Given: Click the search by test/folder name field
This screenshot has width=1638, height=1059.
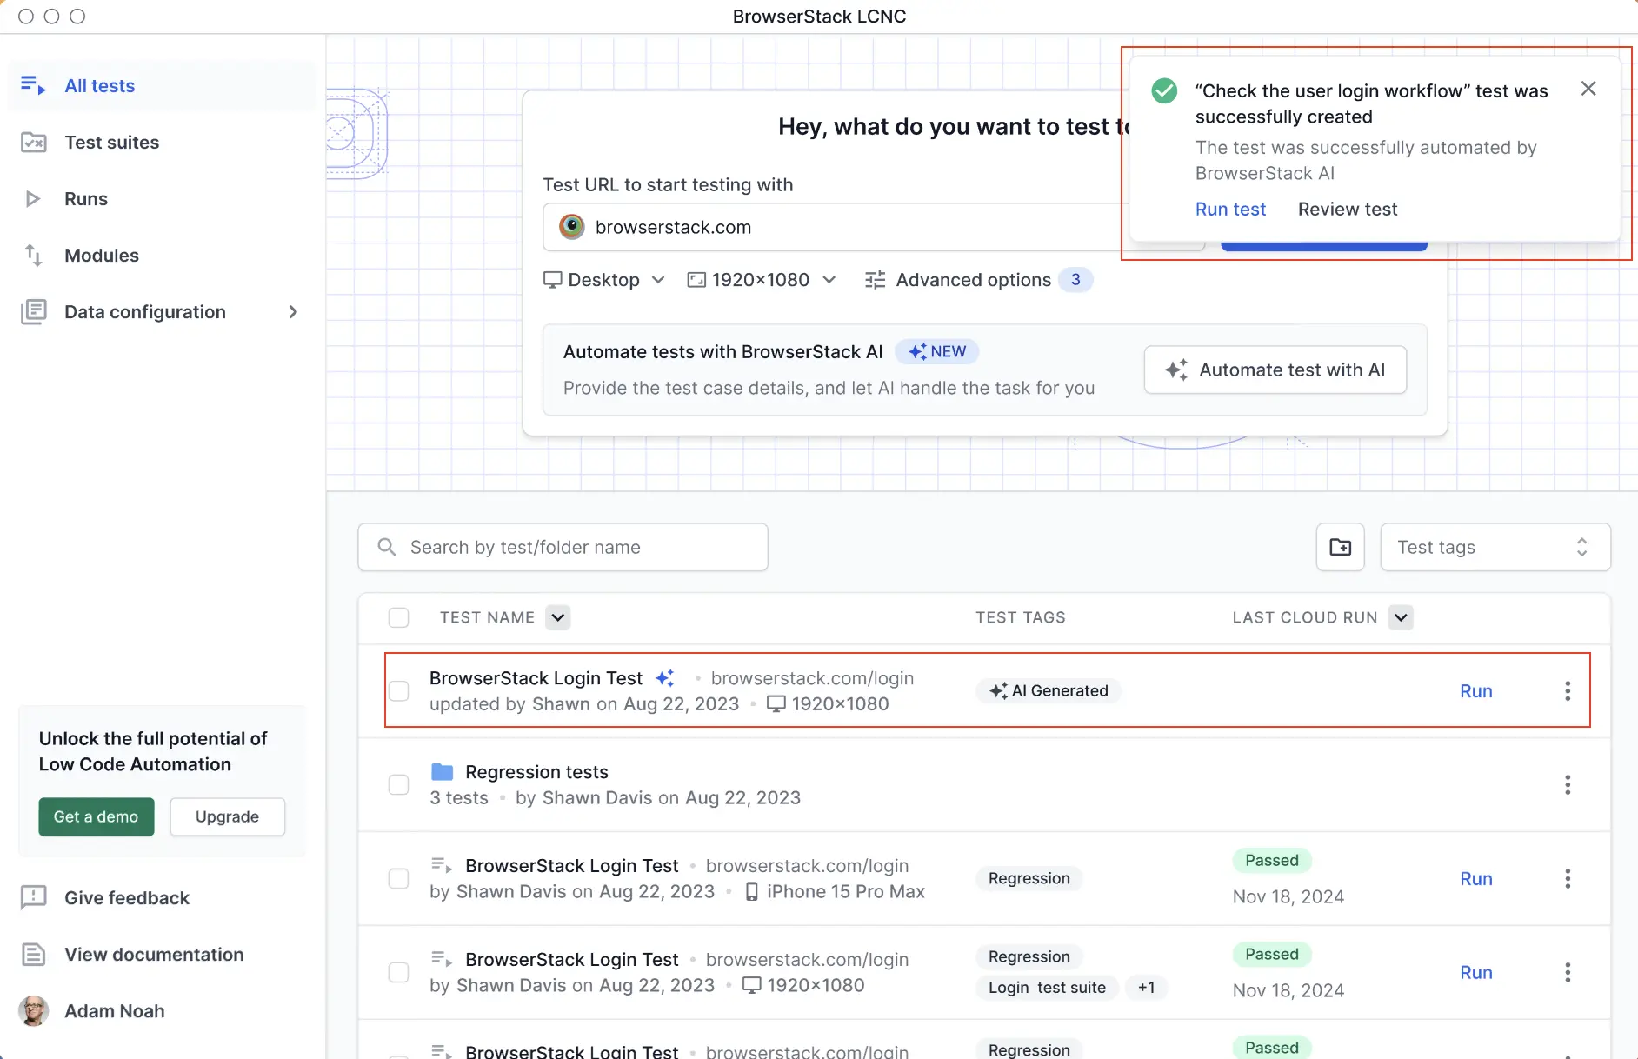Looking at the screenshot, I should (563, 548).
